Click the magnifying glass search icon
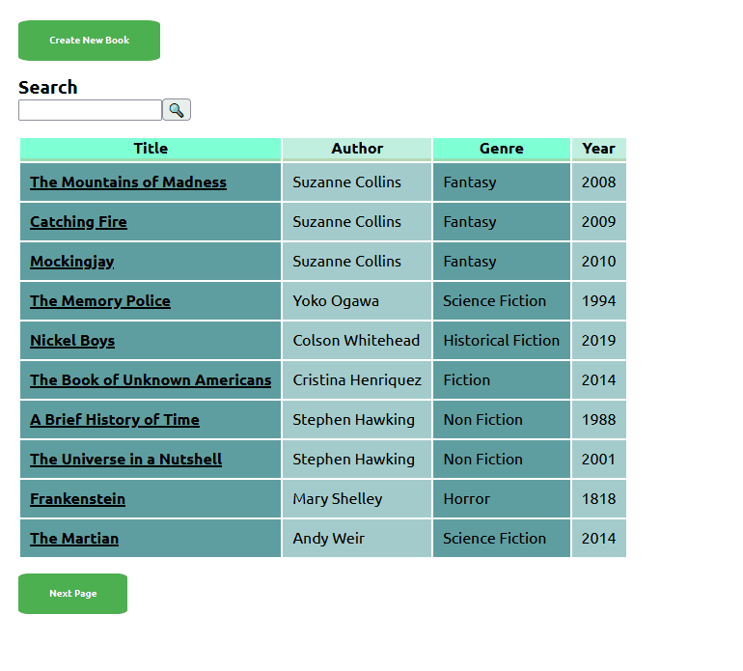This screenshot has width=743, height=671. pyautogui.click(x=177, y=110)
